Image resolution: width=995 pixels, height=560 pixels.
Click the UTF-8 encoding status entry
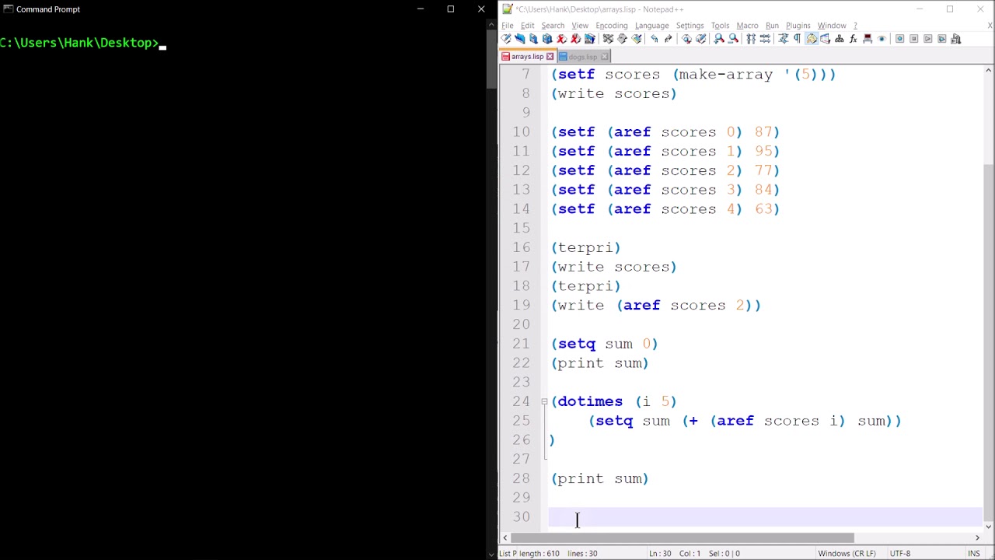[x=900, y=554]
